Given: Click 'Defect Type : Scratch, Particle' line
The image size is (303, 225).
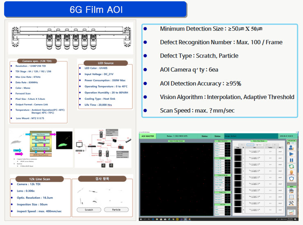Looking at the screenshot, I should coord(199,56).
